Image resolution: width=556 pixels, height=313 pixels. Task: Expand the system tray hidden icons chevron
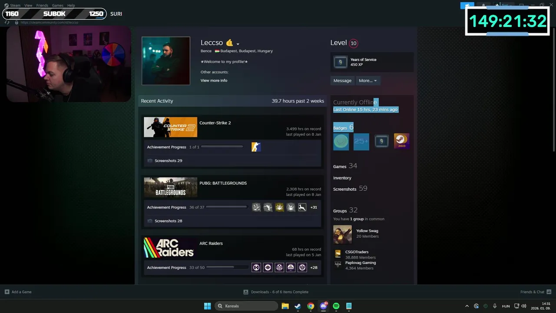(467, 306)
